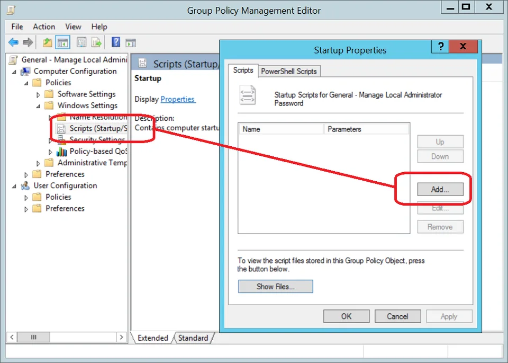This screenshot has height=363, width=508.
Task: Click the Up button beside the script list
Action: (440, 142)
